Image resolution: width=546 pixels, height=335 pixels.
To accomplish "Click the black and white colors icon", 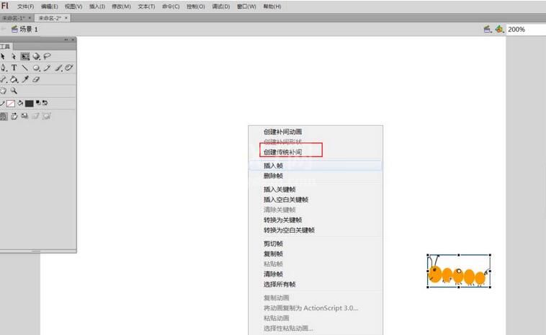I will point(38,102).
